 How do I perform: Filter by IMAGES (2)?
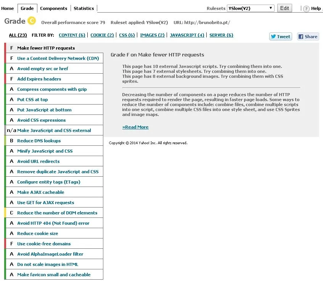[152, 35]
